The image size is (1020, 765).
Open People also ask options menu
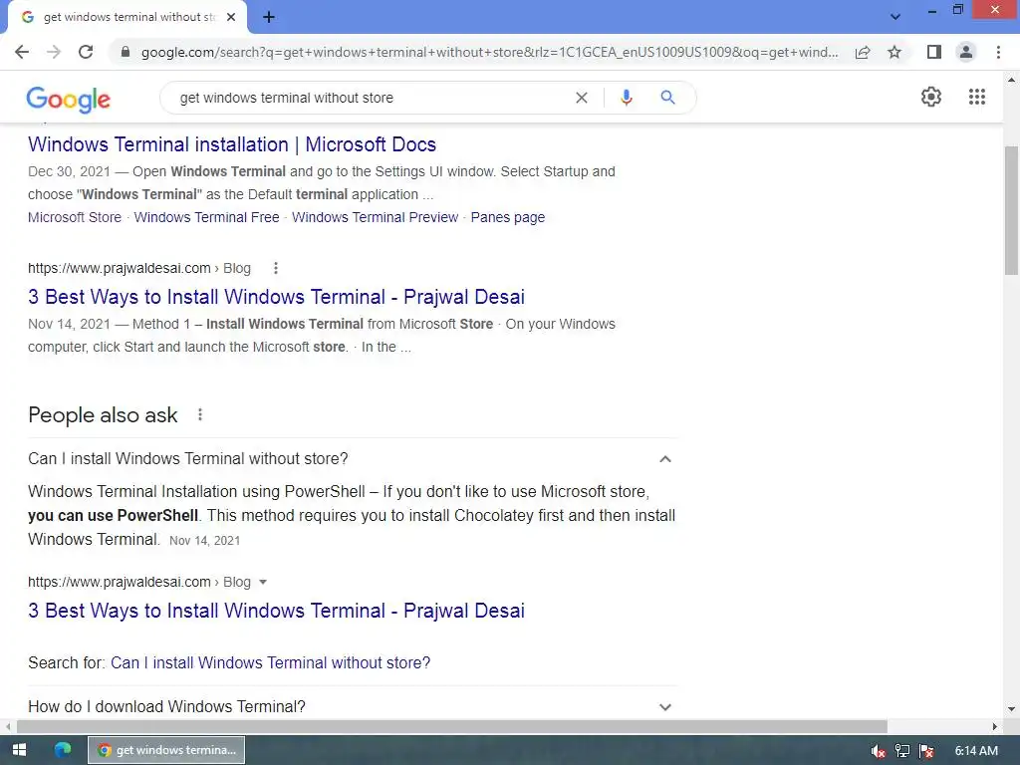[200, 415]
